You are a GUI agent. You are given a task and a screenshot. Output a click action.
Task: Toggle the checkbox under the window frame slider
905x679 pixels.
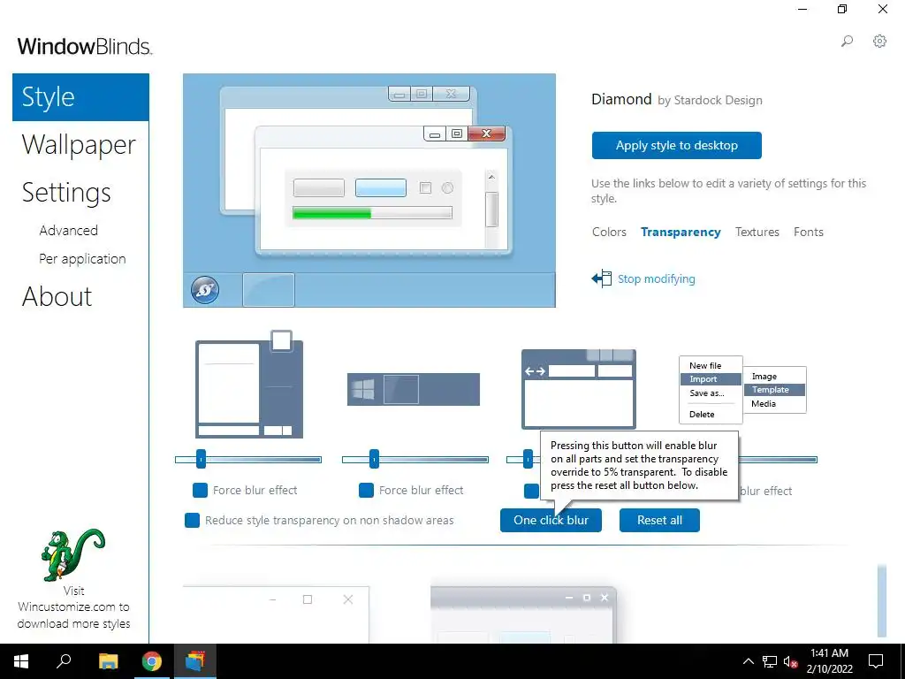(x=531, y=491)
